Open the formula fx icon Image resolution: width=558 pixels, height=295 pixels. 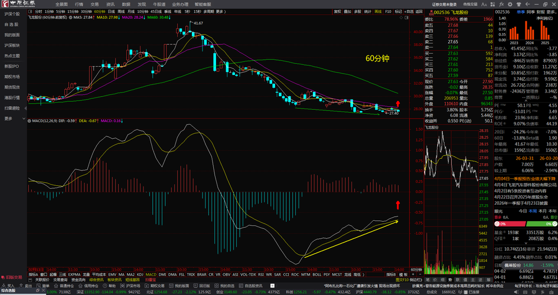[501, 4]
